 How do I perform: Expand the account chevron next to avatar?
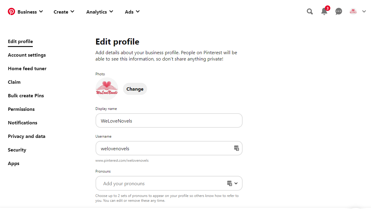coord(364,12)
